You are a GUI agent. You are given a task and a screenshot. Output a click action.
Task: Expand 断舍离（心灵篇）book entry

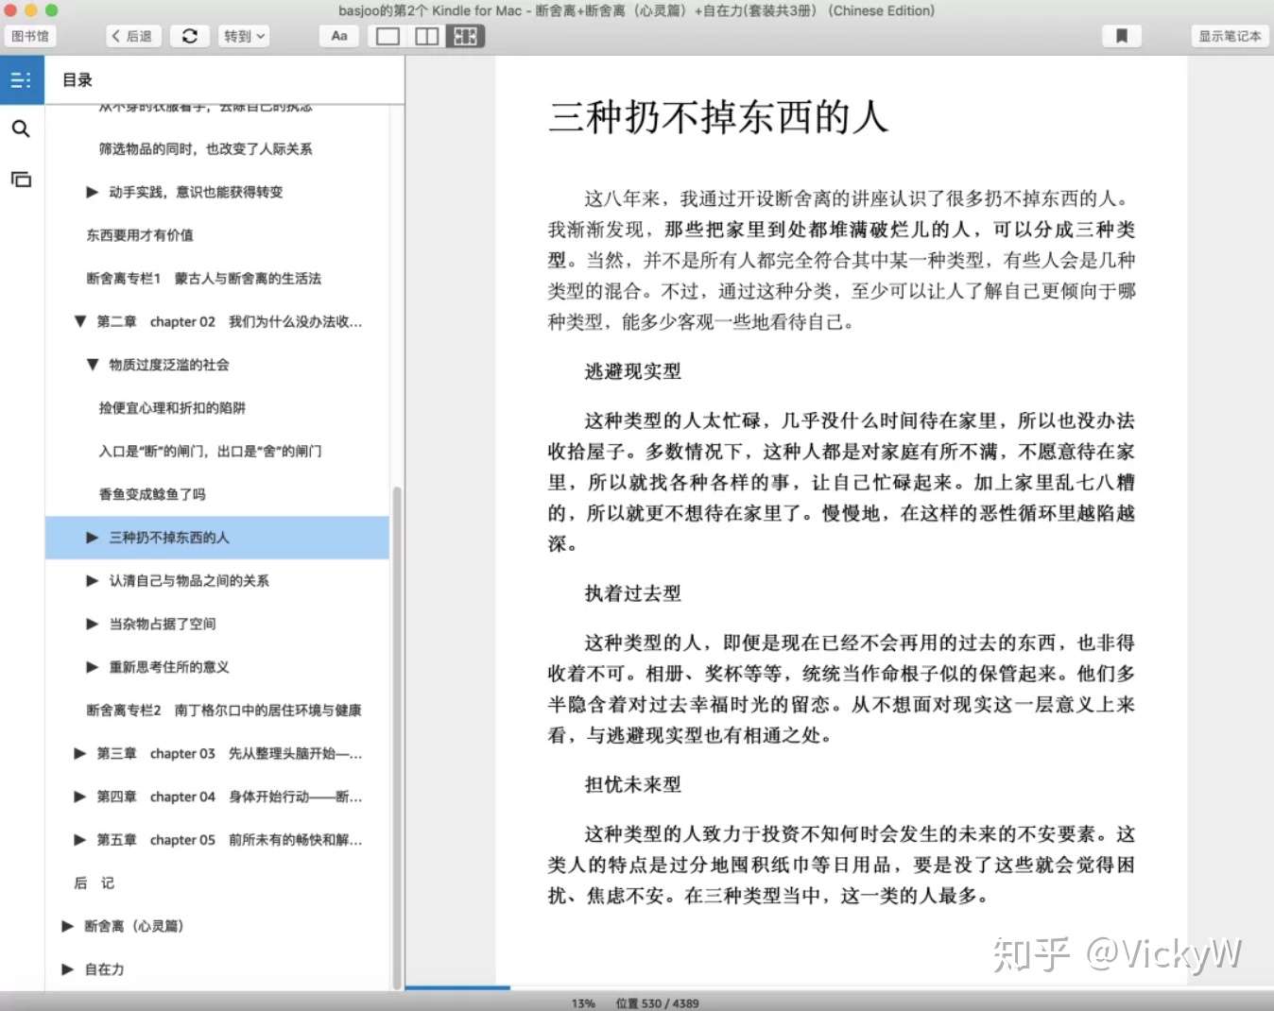(x=68, y=926)
